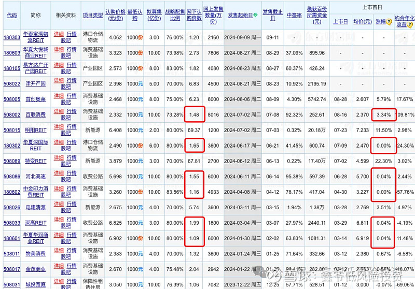Viewport: 415px width, 289px height.
Task: Click the question mark icon next to 涨幅
Action: pos(389,22)
